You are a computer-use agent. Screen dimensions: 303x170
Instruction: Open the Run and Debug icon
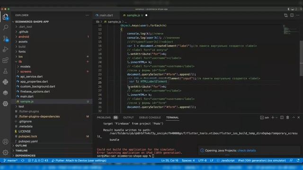click(5, 49)
